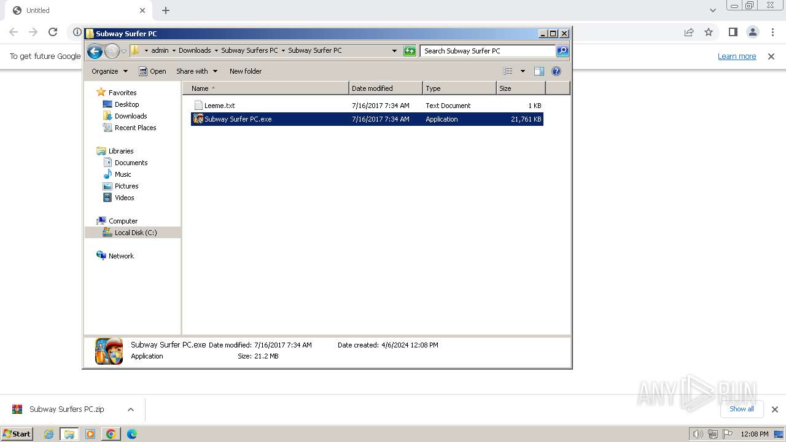This screenshot has height=442, width=786.
Task: Go back in Explorer using the Back arrow
Action: (x=95, y=51)
